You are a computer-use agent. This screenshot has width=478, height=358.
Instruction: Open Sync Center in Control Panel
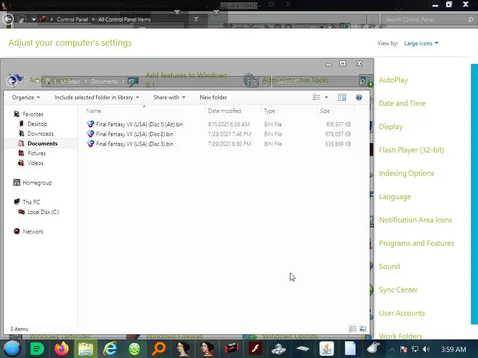pos(398,290)
